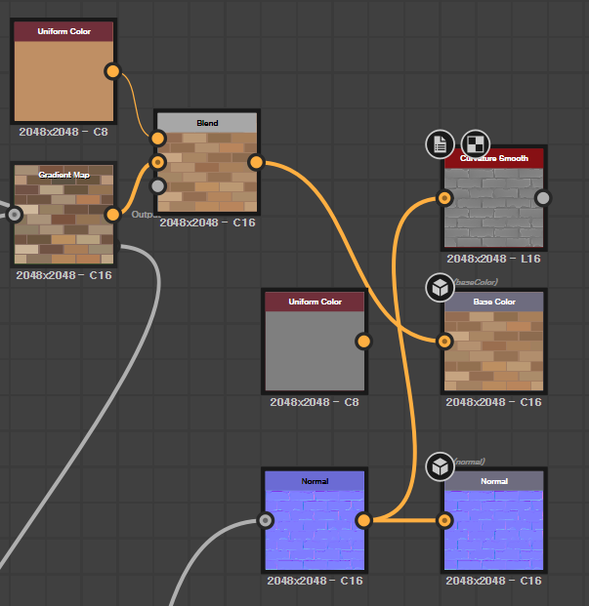
Task: Click the checker badge icon above Curvature Smooth
Action: [x=476, y=144]
